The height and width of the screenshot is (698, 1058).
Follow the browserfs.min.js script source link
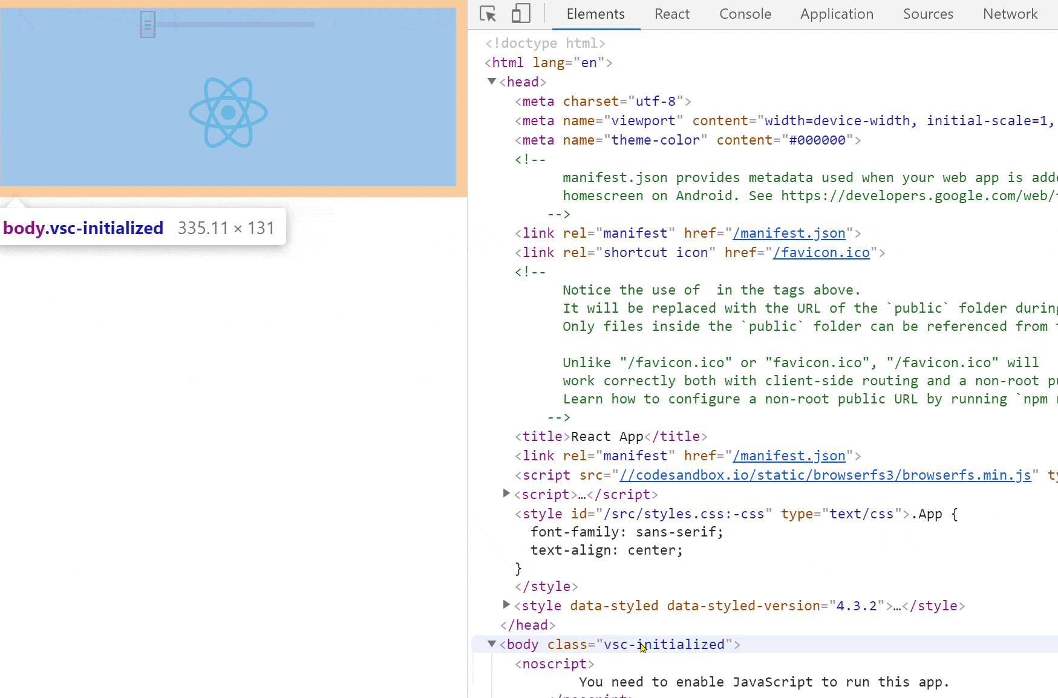pyautogui.click(x=825, y=475)
